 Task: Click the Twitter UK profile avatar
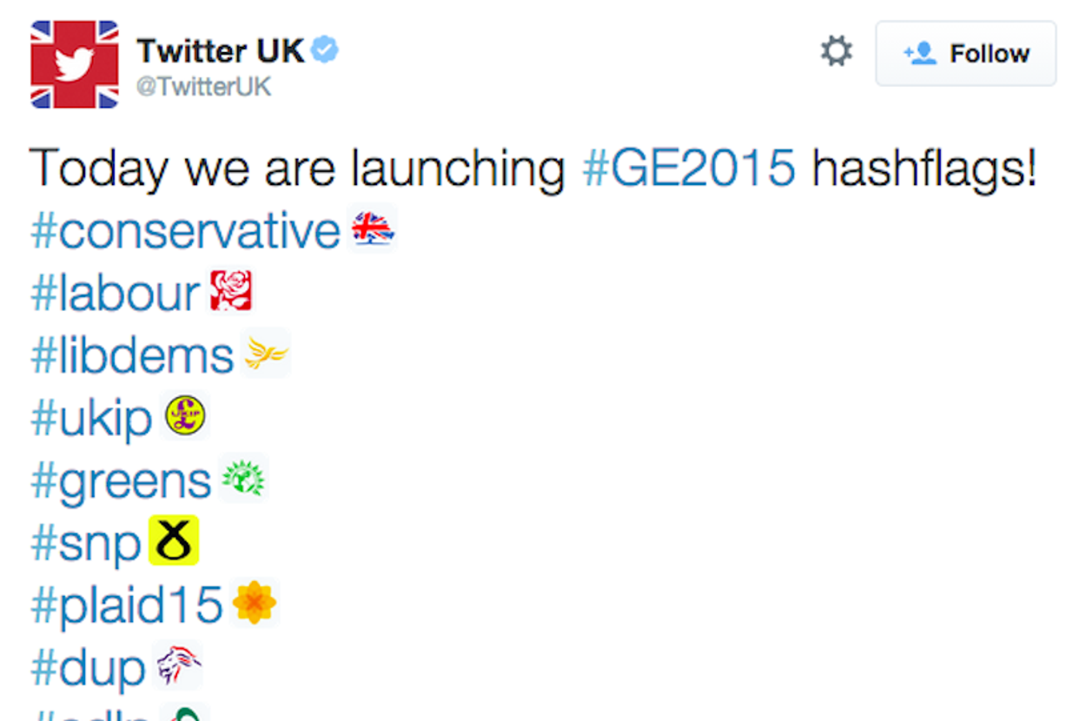pos(75,64)
